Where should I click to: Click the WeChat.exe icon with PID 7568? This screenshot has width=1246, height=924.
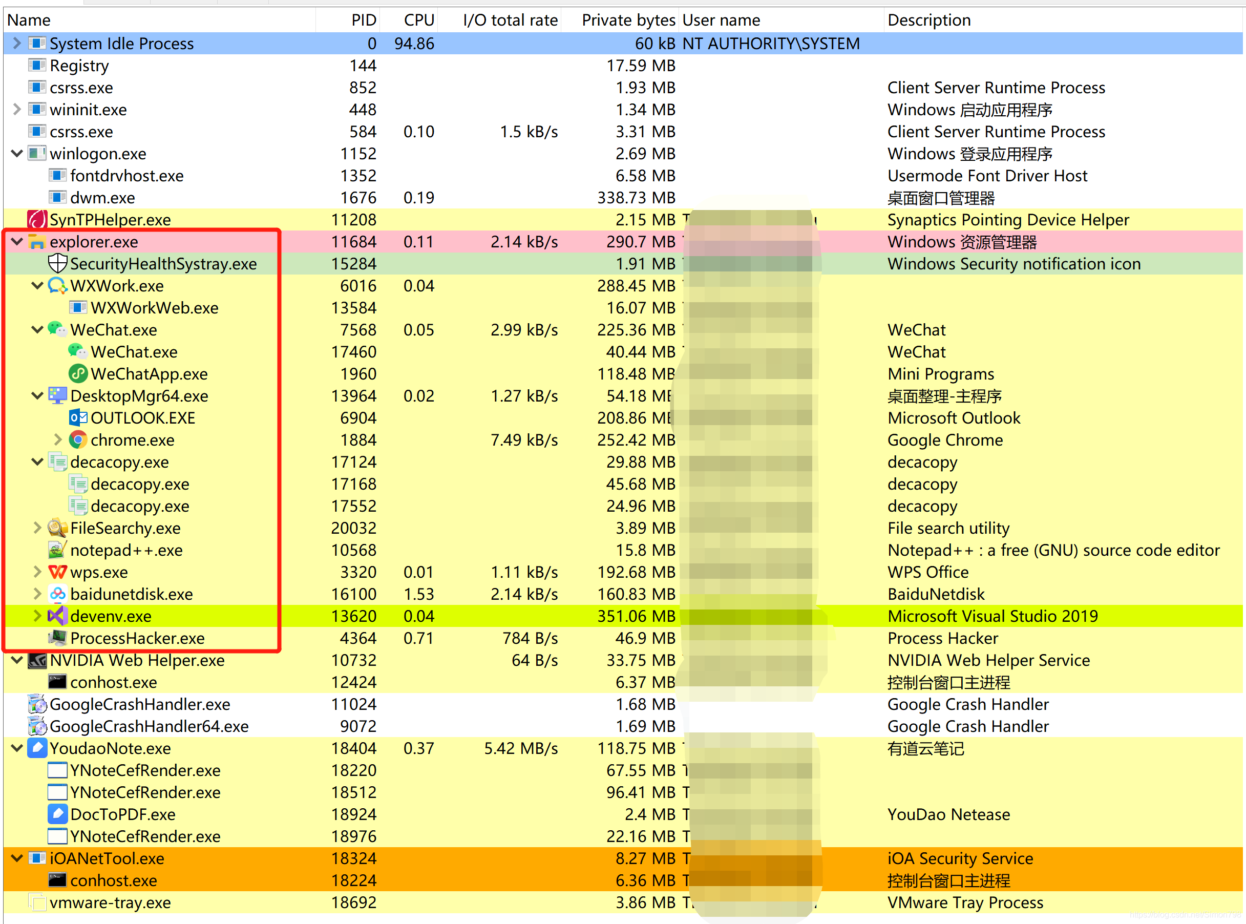57,329
